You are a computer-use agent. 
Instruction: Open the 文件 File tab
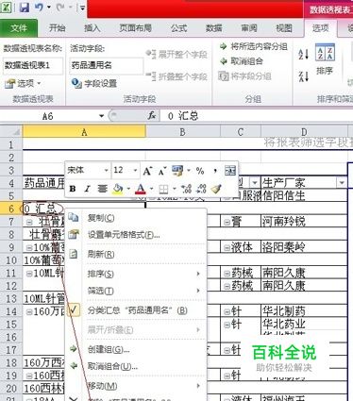19,28
